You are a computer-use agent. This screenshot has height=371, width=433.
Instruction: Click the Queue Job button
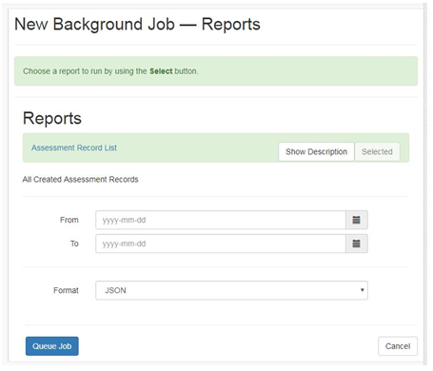(52, 346)
